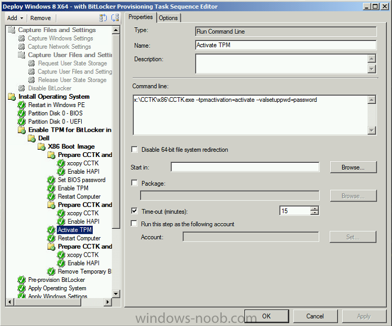
Task: Click the tree horizontal scroll right arrow
Action: point(108,302)
